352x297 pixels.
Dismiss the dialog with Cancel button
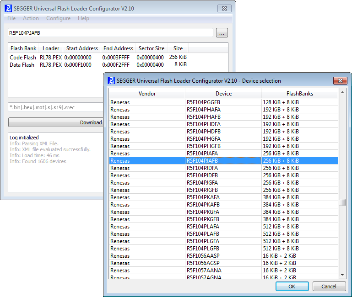tap(329, 286)
